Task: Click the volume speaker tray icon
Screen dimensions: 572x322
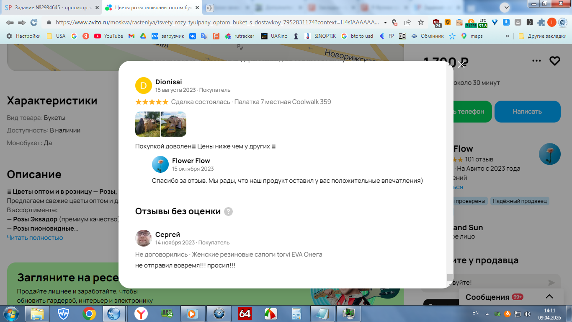Action: pyautogui.click(x=528, y=313)
